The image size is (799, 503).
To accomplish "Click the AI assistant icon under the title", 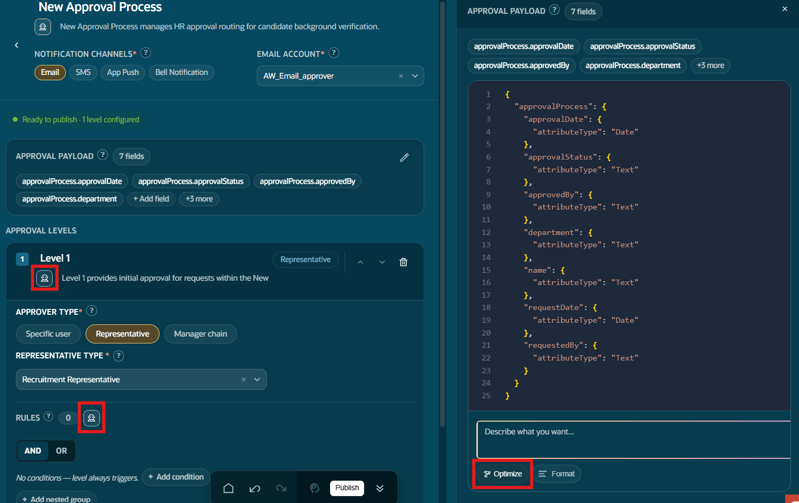I will point(43,27).
